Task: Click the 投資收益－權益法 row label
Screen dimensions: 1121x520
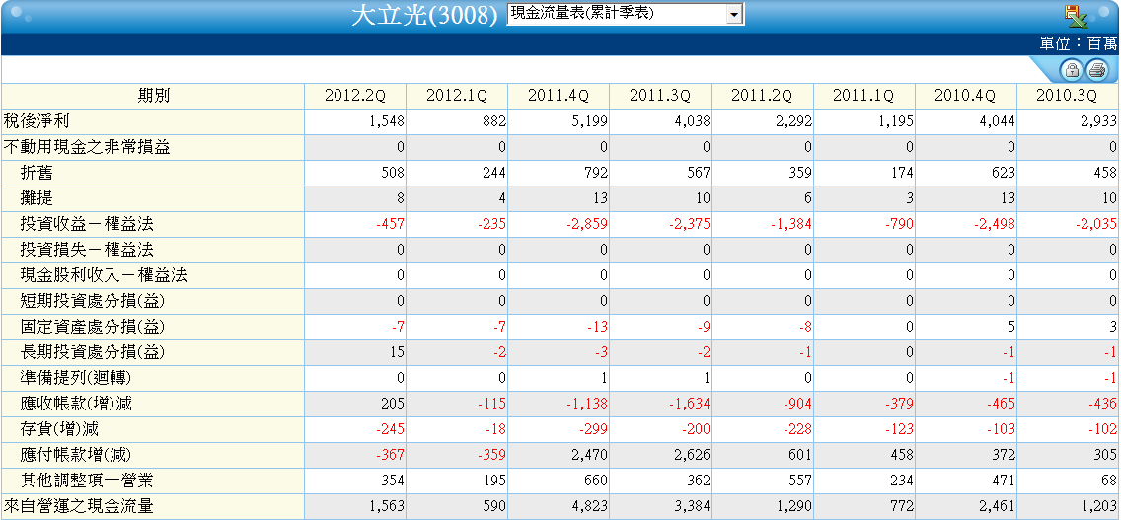Action: pyautogui.click(x=87, y=225)
